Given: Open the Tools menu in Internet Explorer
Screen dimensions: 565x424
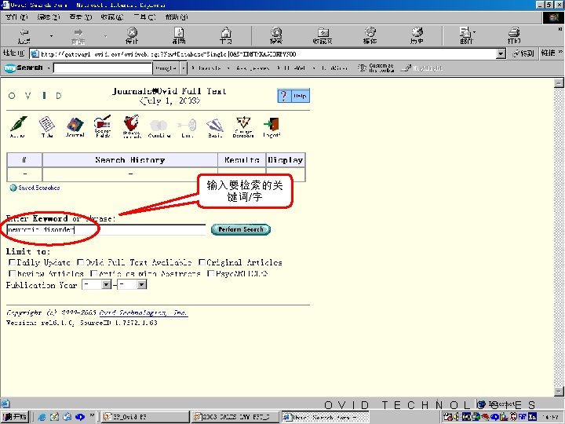Looking at the screenshot, I should point(144,17).
